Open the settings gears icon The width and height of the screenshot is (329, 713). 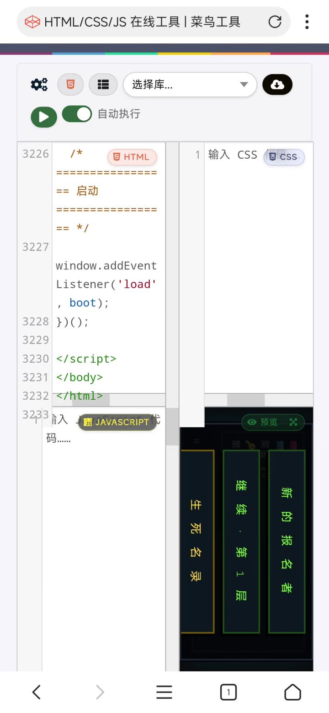39,85
